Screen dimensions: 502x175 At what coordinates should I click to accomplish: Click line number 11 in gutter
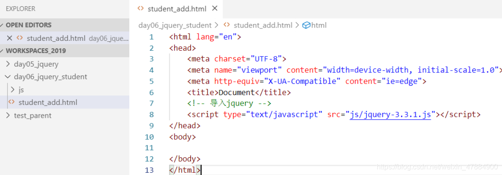click(x=149, y=147)
